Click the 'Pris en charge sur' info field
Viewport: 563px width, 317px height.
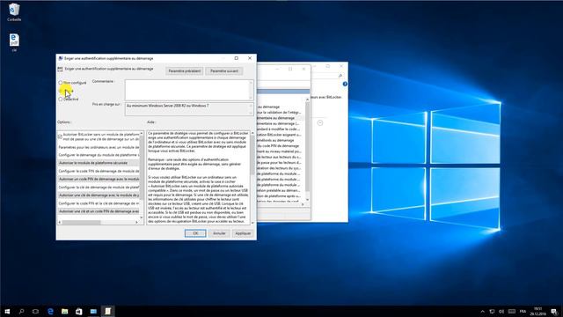(x=186, y=109)
